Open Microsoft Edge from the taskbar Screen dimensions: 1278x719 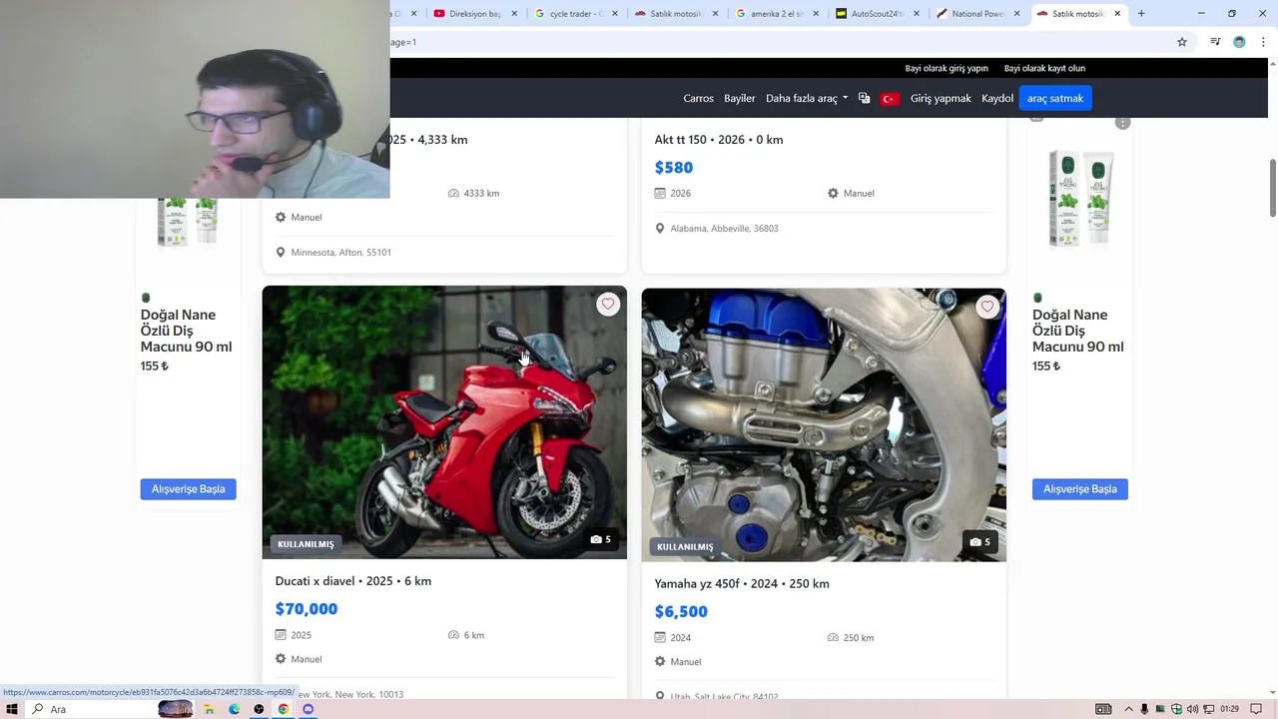pyautogui.click(x=234, y=709)
